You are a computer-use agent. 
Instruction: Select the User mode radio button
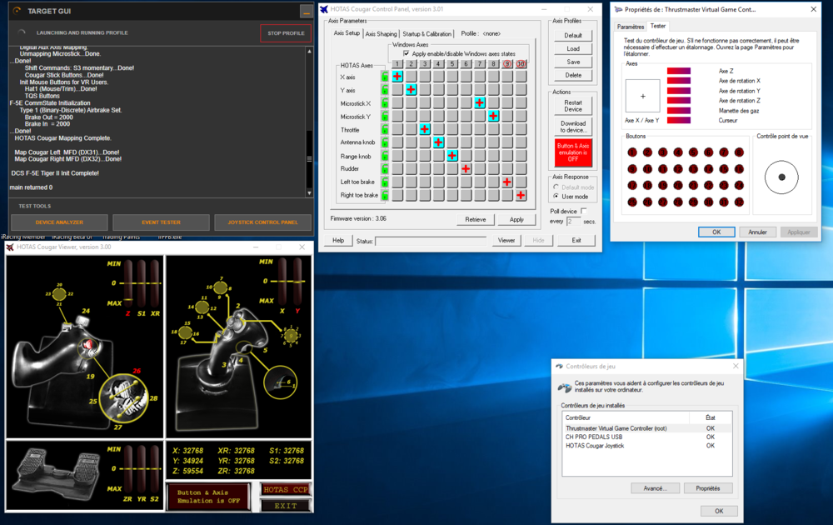556,197
